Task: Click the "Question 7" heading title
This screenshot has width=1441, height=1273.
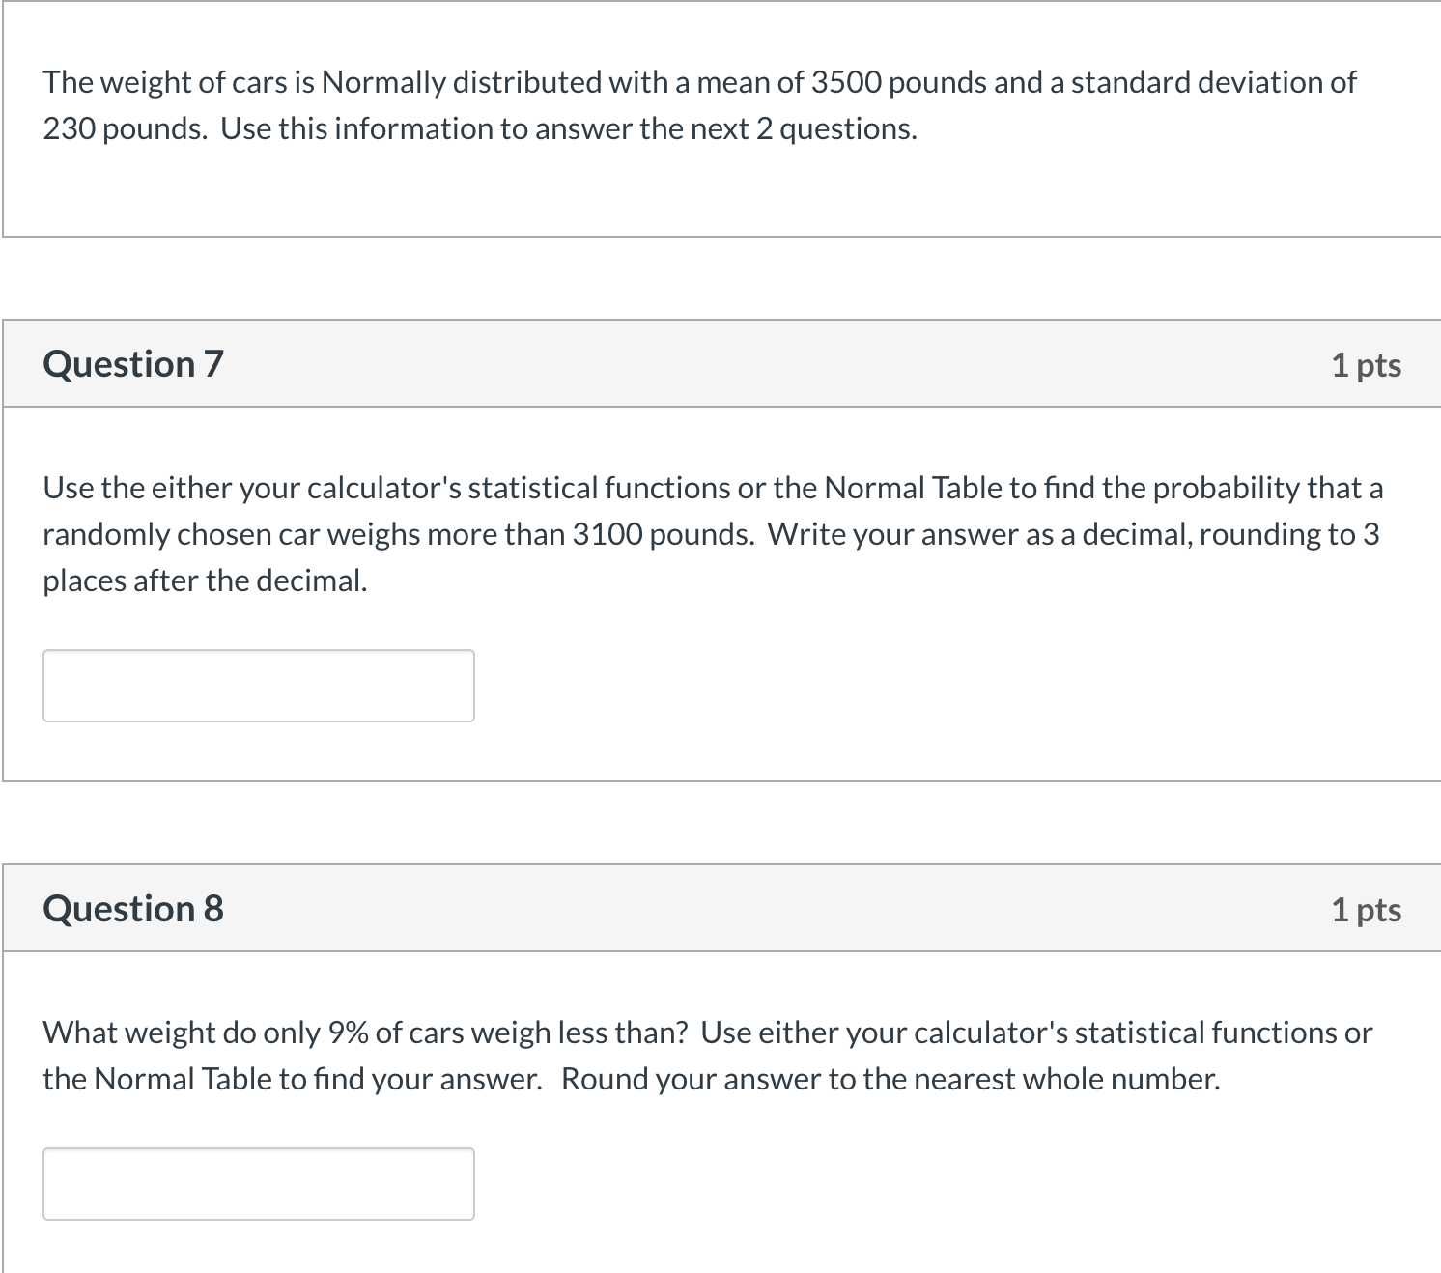Action: coord(133,364)
